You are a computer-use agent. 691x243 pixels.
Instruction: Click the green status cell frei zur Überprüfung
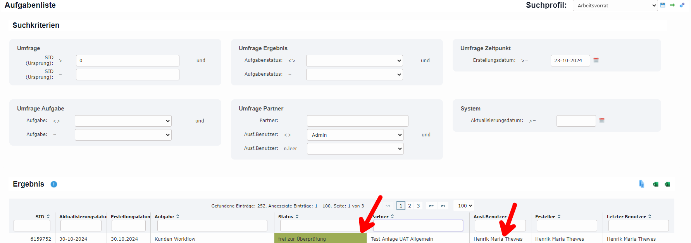click(320, 239)
